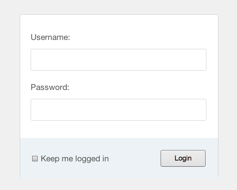Toggle the stay logged in checkbox
Viewport: 237px width, 190px height.
tap(35, 159)
